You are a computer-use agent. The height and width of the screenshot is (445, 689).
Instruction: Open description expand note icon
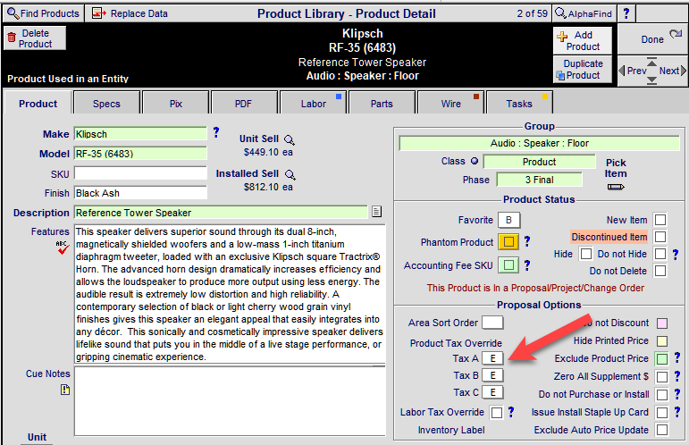point(376,211)
